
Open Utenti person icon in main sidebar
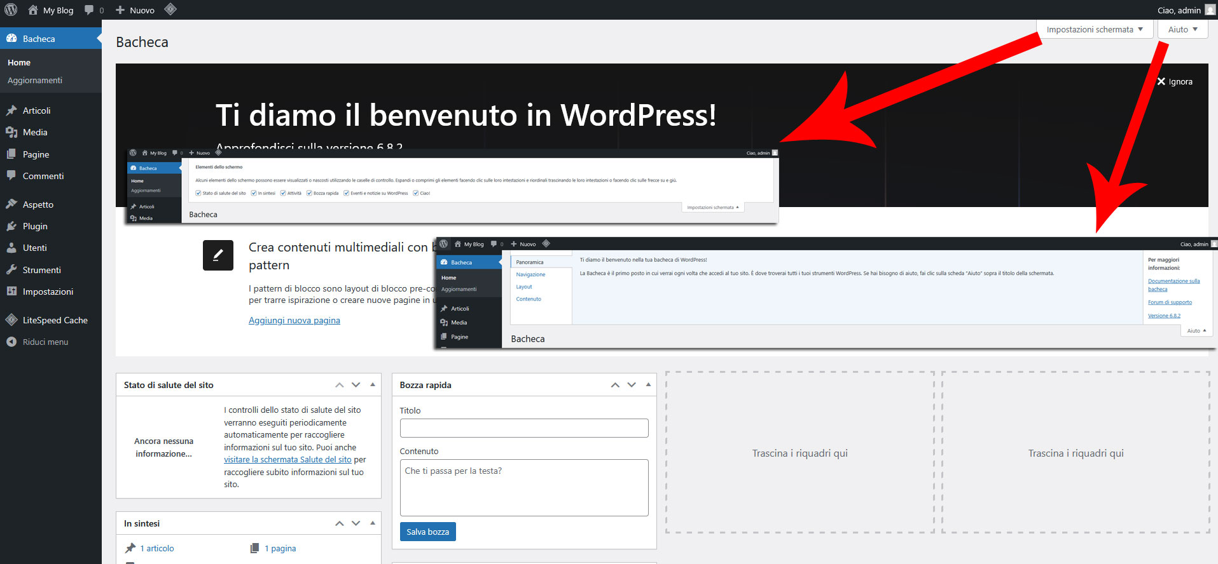click(x=11, y=248)
